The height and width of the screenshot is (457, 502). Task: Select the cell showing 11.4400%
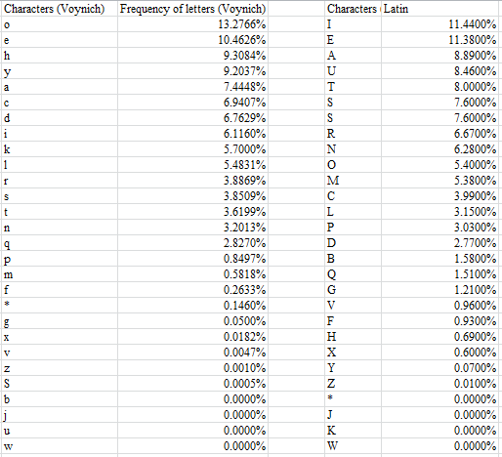pos(439,24)
